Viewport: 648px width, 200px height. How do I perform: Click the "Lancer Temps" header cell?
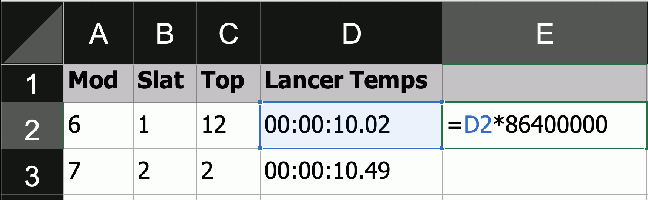click(x=351, y=83)
